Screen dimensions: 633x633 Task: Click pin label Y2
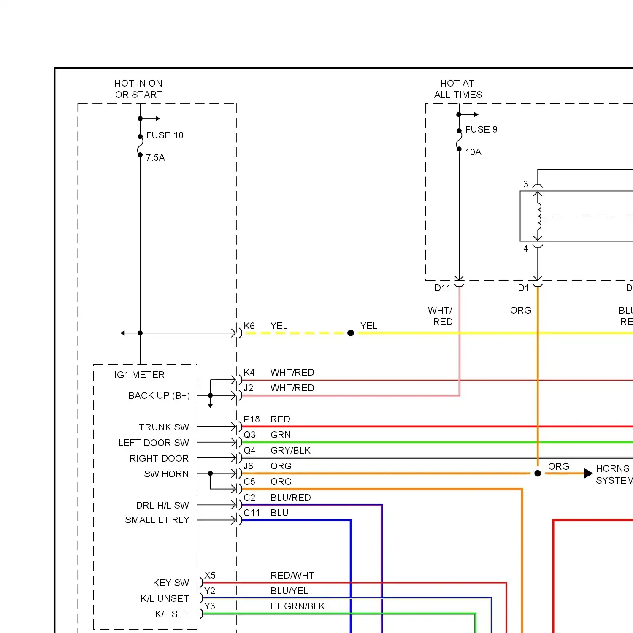[210, 591]
